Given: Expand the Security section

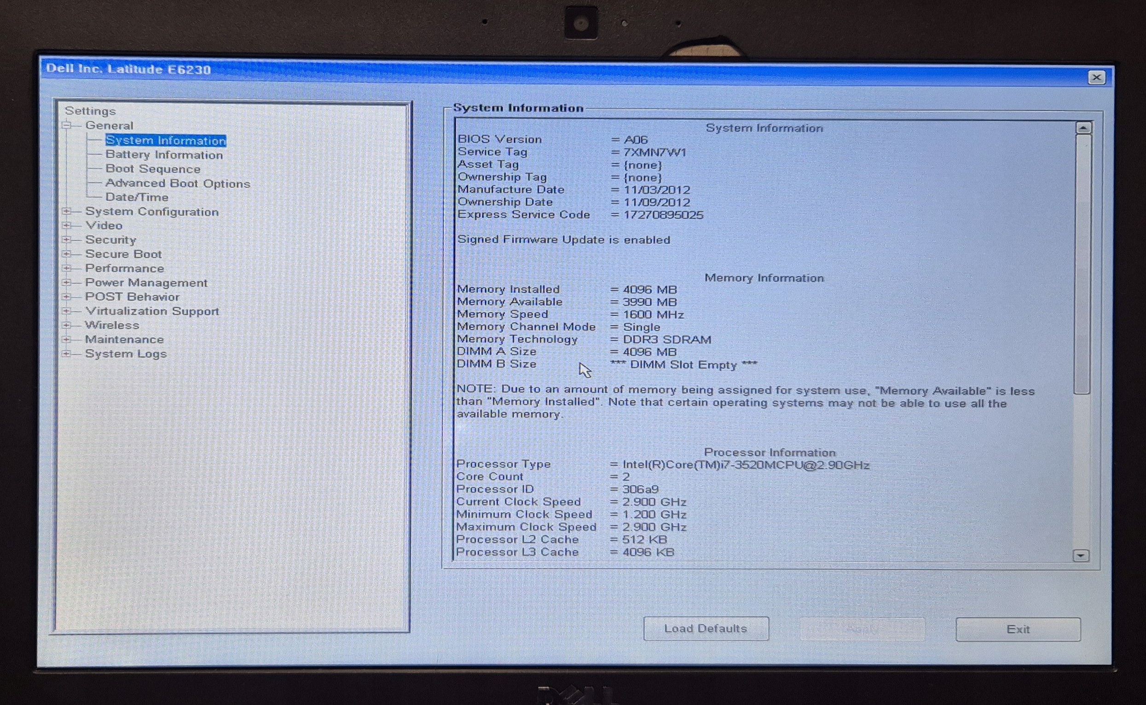Looking at the screenshot, I should (67, 240).
